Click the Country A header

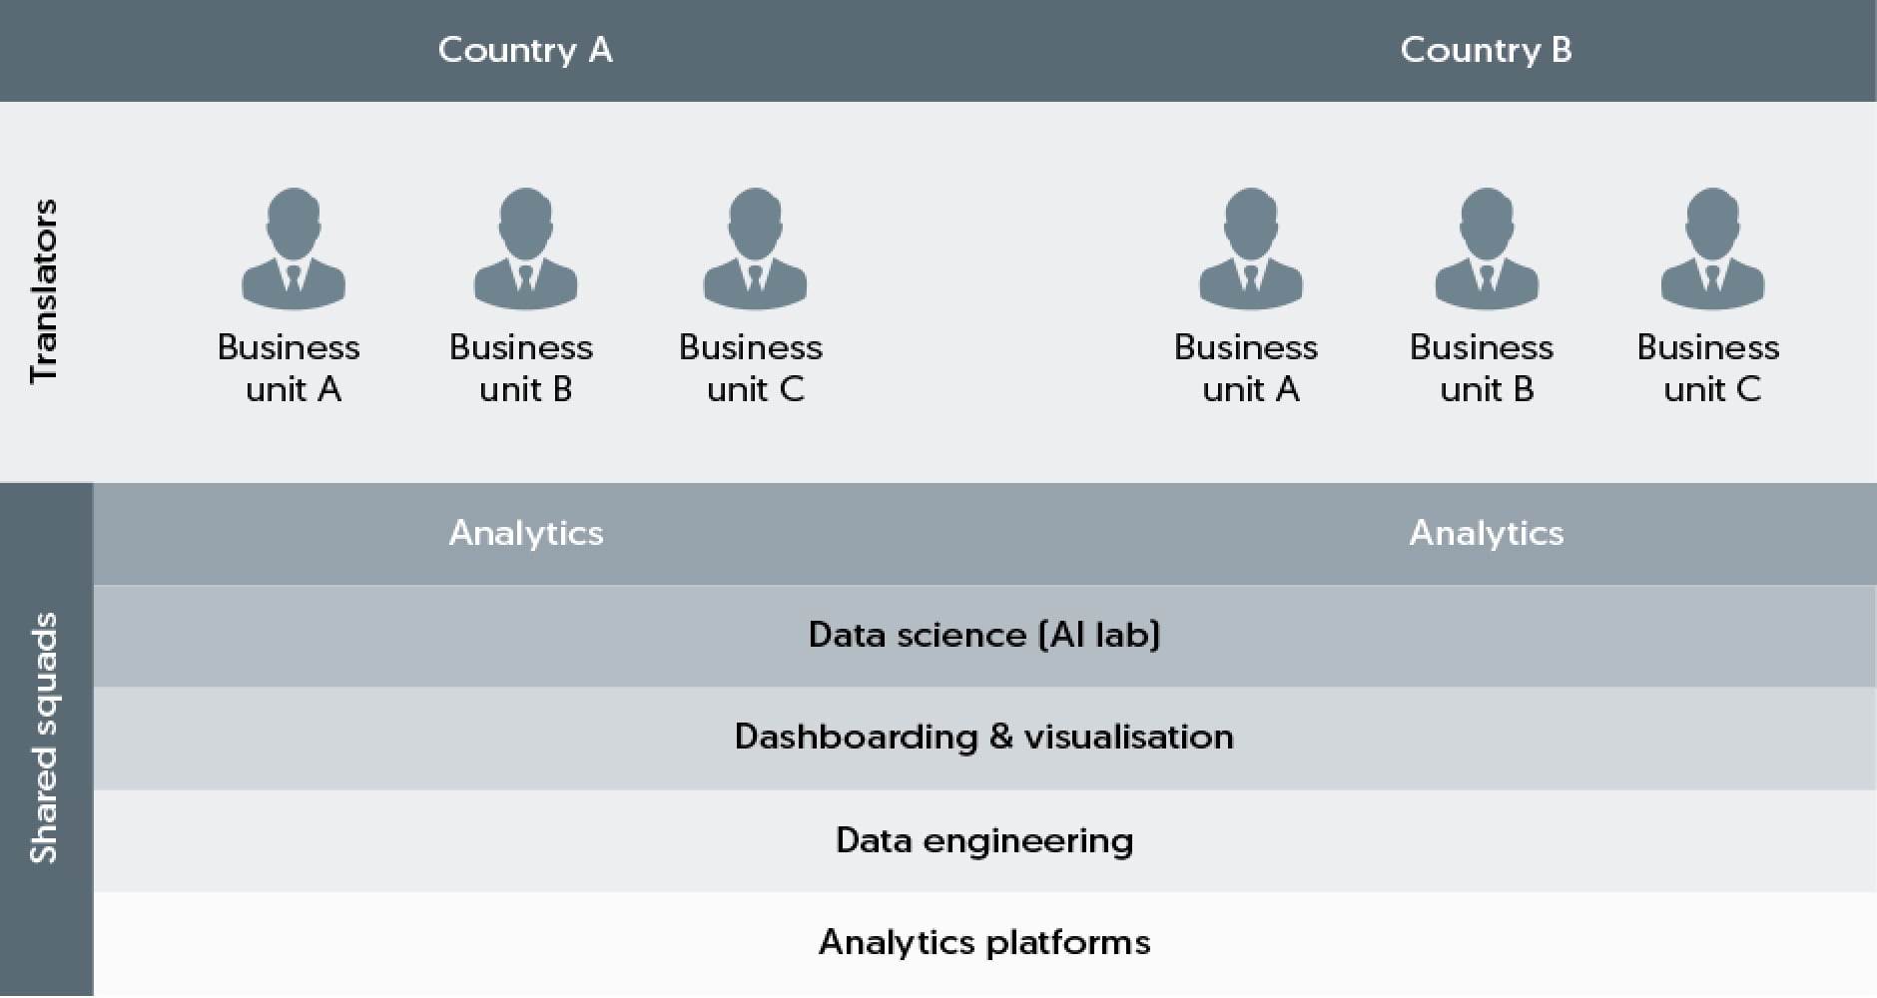coord(525,50)
